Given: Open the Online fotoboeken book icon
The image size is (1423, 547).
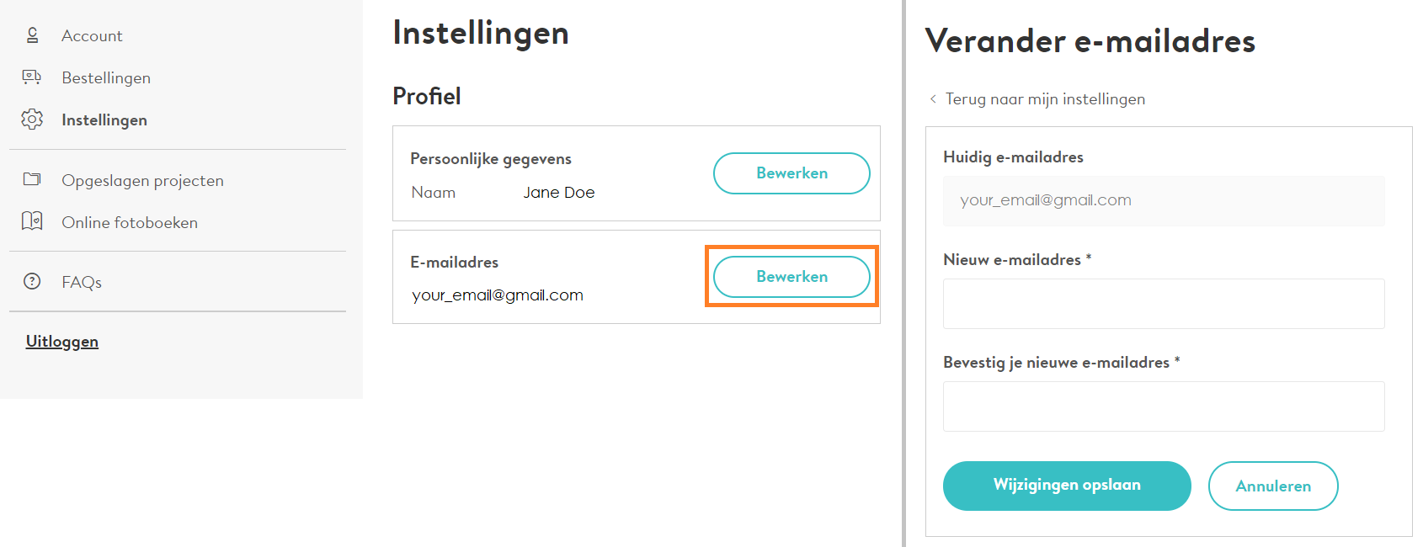Looking at the screenshot, I should click(32, 221).
